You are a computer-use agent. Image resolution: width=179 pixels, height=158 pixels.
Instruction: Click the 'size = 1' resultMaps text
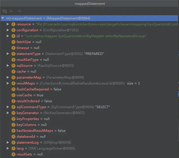(x=133, y=83)
